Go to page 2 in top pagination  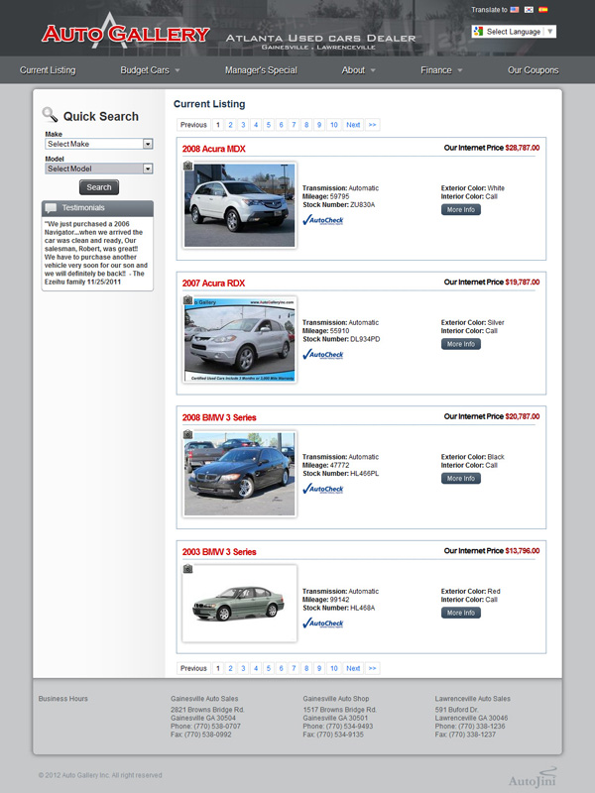click(230, 125)
